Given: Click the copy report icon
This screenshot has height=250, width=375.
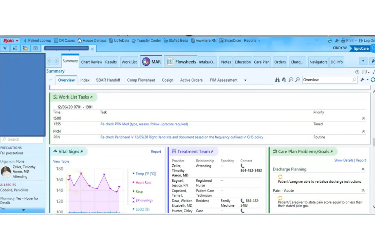Looking at the screenshot, I should [x=284, y=80].
